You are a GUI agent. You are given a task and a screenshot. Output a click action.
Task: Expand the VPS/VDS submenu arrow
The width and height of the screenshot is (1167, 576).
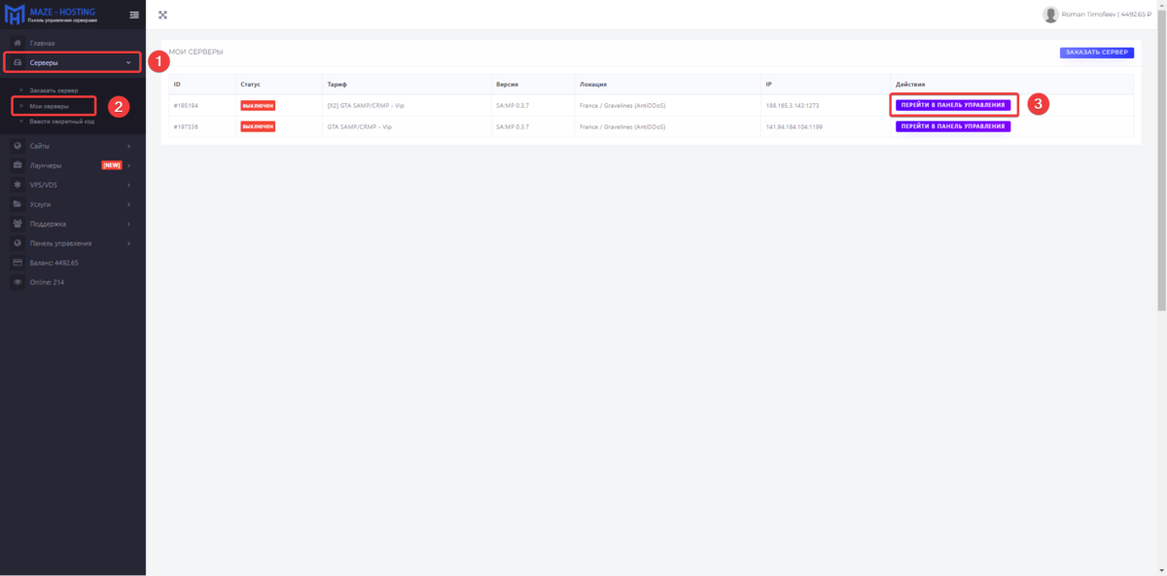(x=128, y=185)
